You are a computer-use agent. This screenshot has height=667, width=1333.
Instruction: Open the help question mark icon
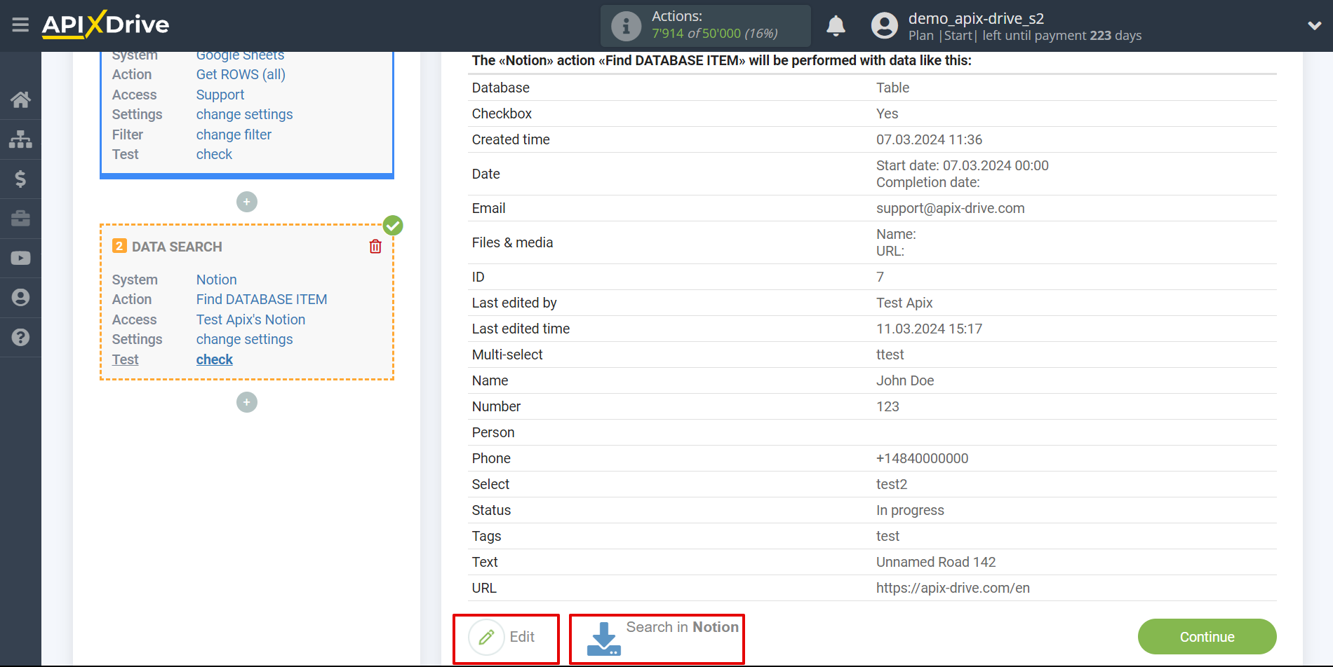[20, 337]
